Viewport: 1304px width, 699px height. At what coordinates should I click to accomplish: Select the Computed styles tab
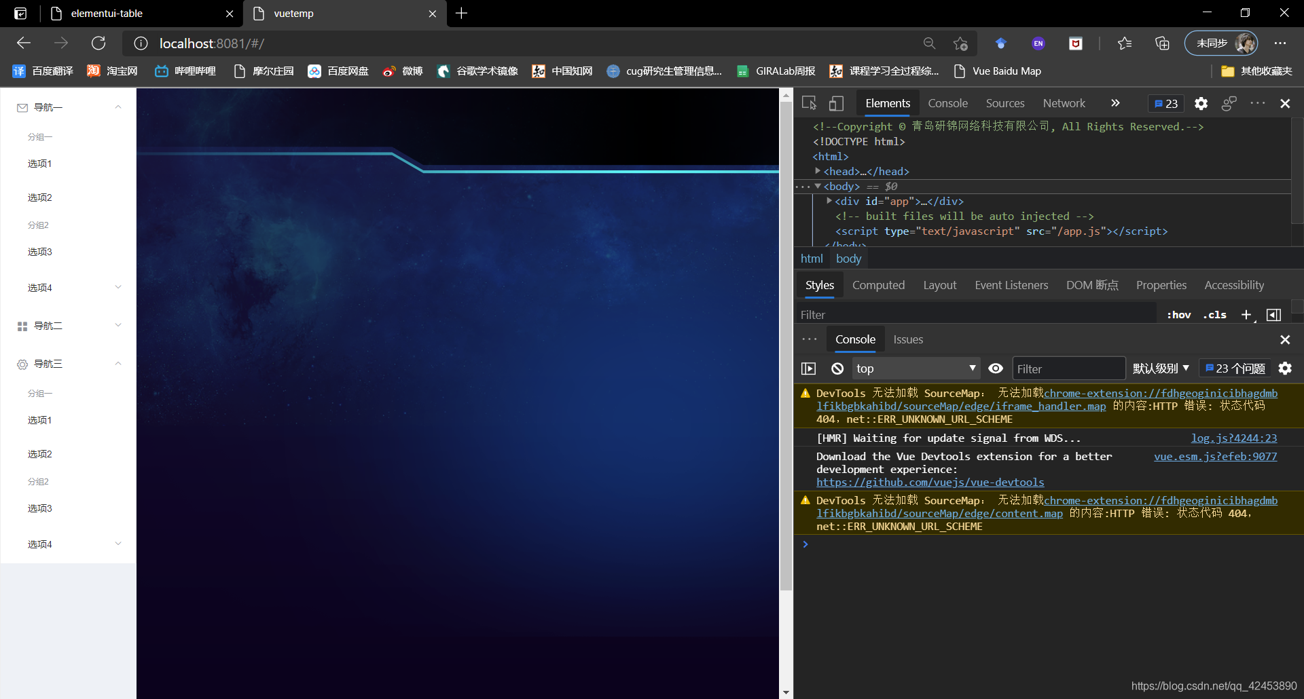point(878,285)
